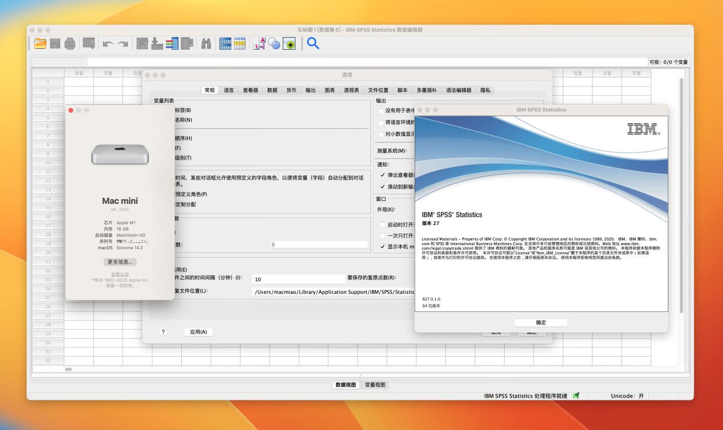
Task: Open the 文件位置 tab
Action: coord(378,90)
